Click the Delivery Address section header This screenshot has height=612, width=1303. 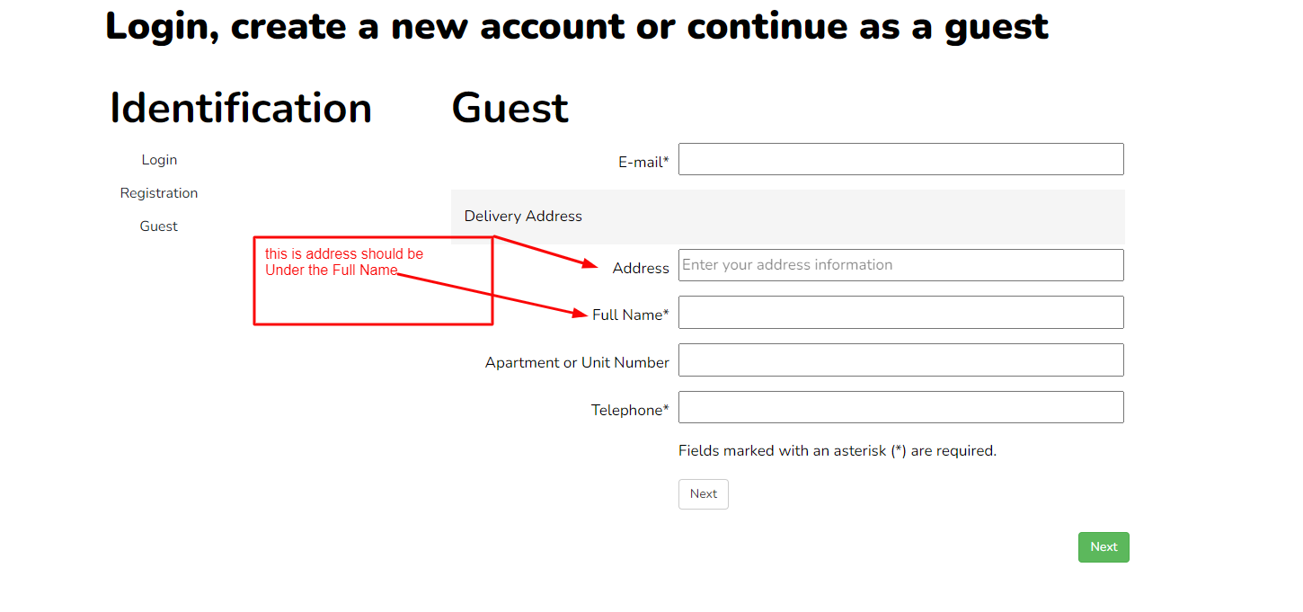(523, 217)
